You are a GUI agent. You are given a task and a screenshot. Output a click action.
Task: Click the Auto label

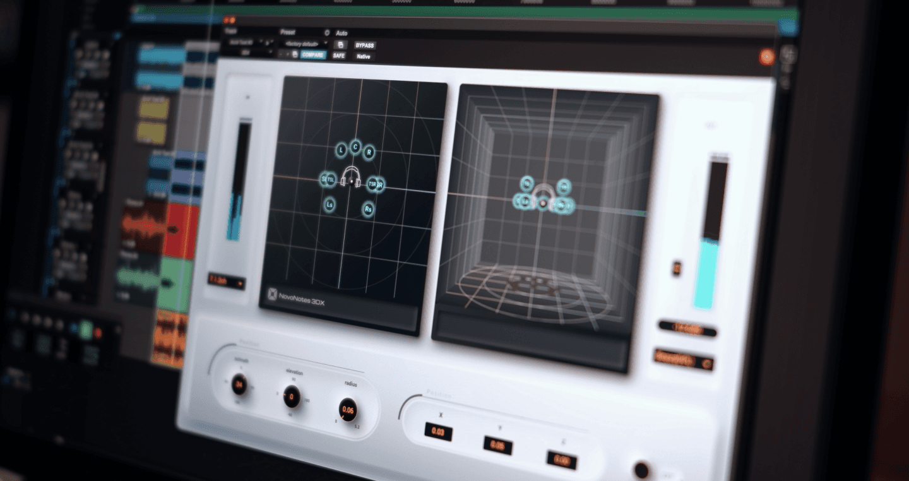342,33
